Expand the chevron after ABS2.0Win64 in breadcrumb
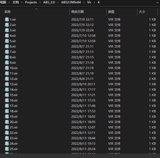The width and height of the screenshot is (160, 158). click(84, 2)
